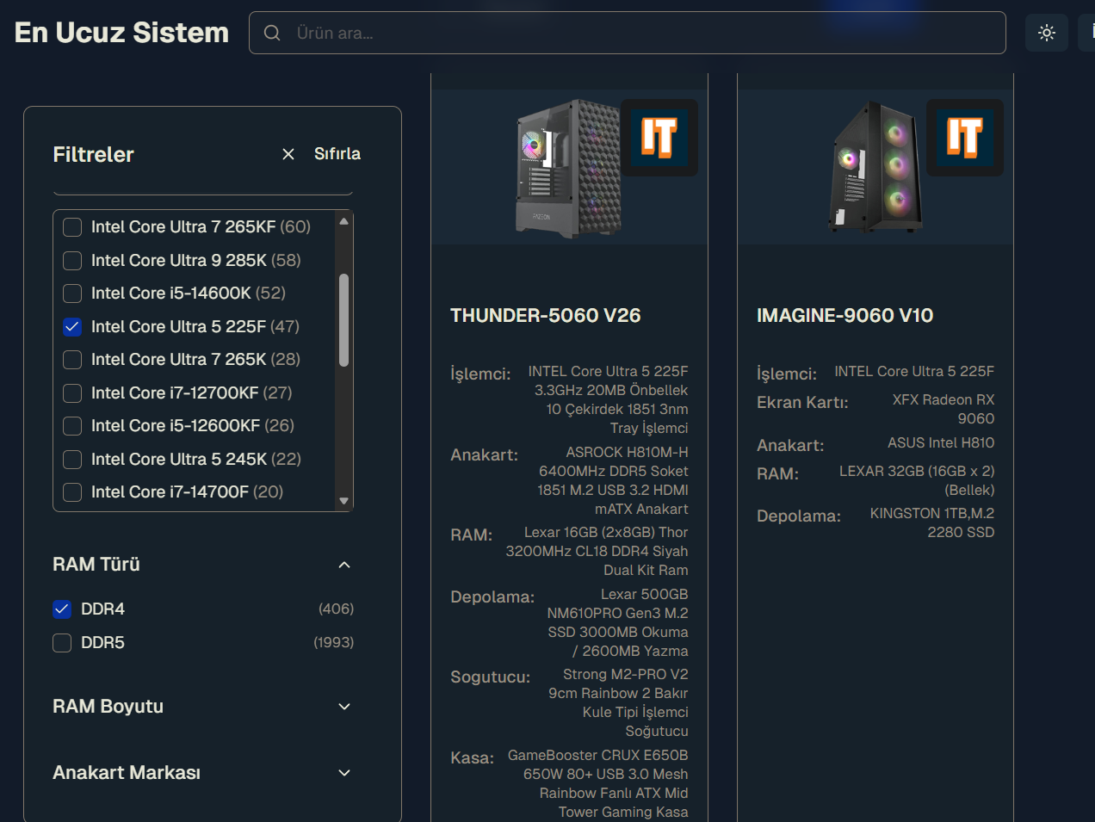Check Intel Core Ultra 7 265K
This screenshot has width=1095, height=822.
pyautogui.click(x=72, y=360)
